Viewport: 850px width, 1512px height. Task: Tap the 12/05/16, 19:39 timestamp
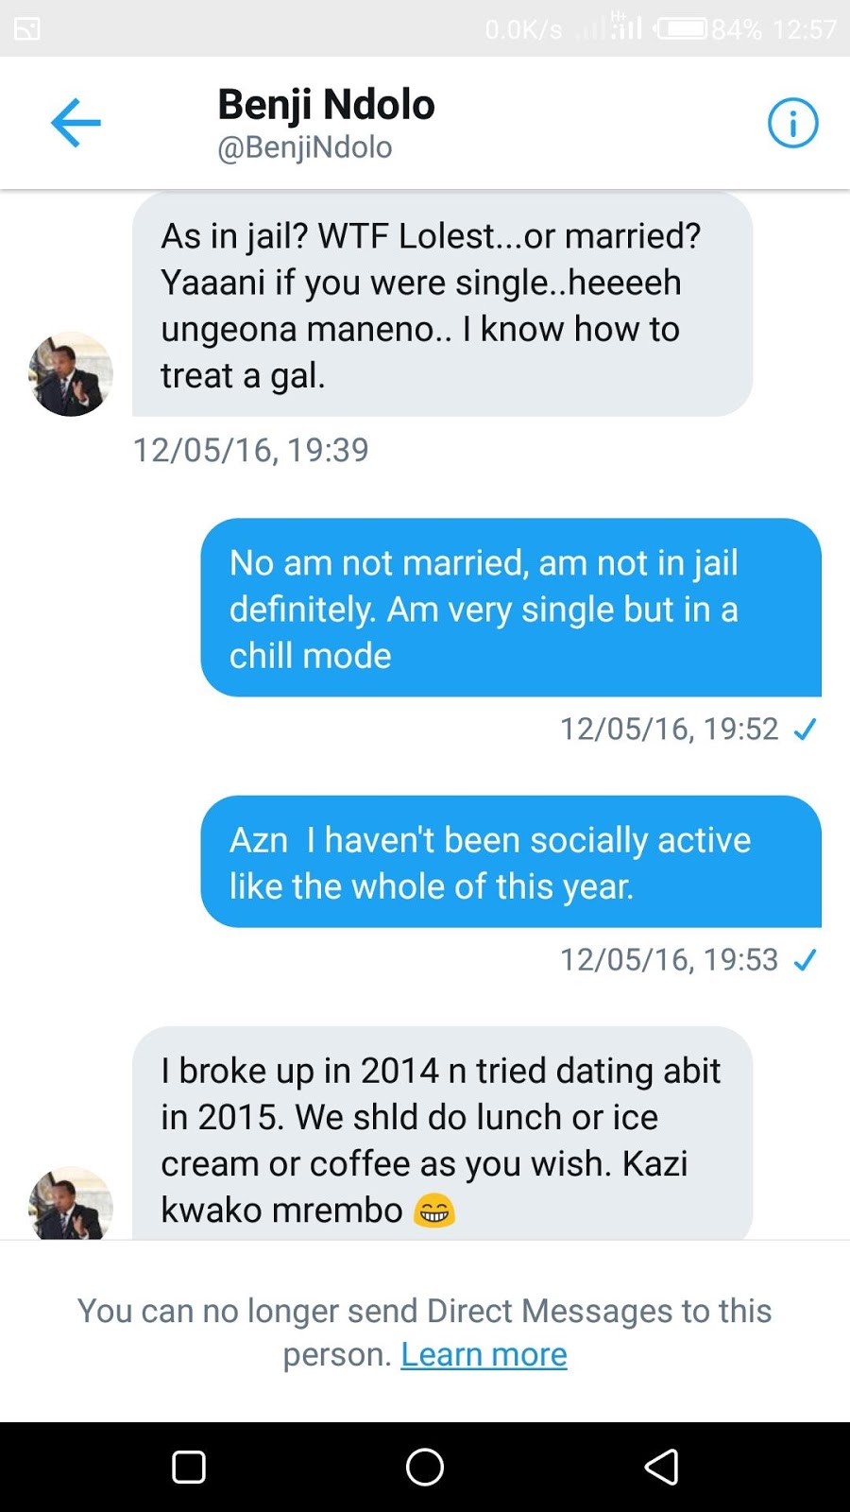[x=250, y=450]
